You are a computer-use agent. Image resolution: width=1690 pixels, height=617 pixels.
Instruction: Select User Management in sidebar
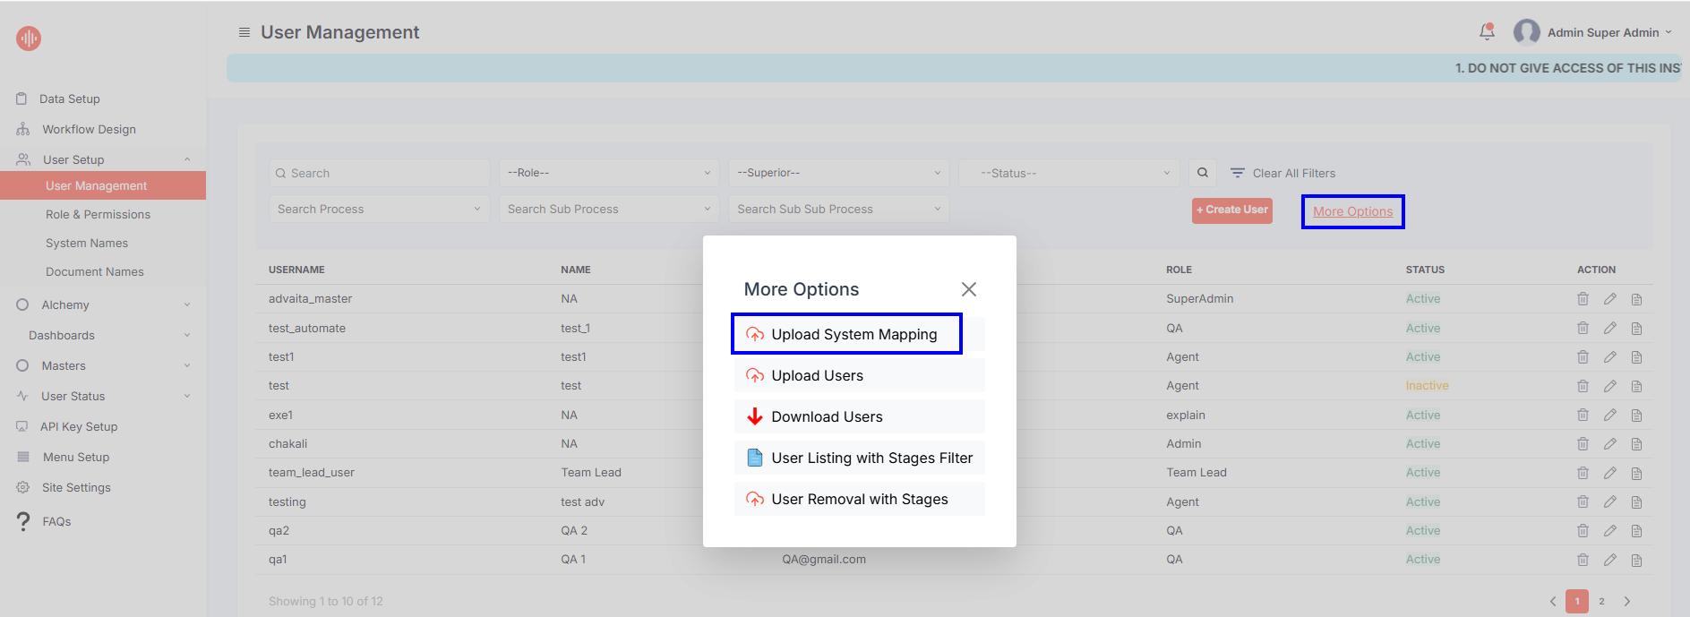(103, 185)
